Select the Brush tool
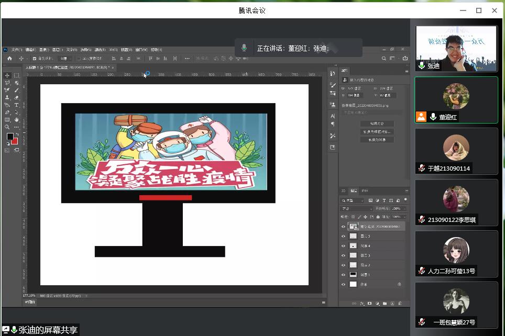The height and width of the screenshot is (336, 505). (x=16, y=90)
